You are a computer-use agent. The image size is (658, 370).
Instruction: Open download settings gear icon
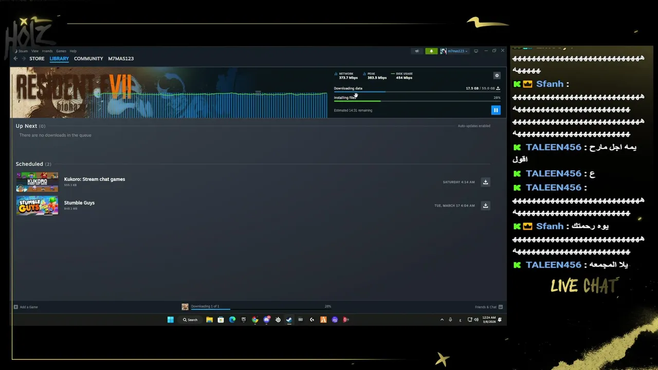(x=497, y=76)
